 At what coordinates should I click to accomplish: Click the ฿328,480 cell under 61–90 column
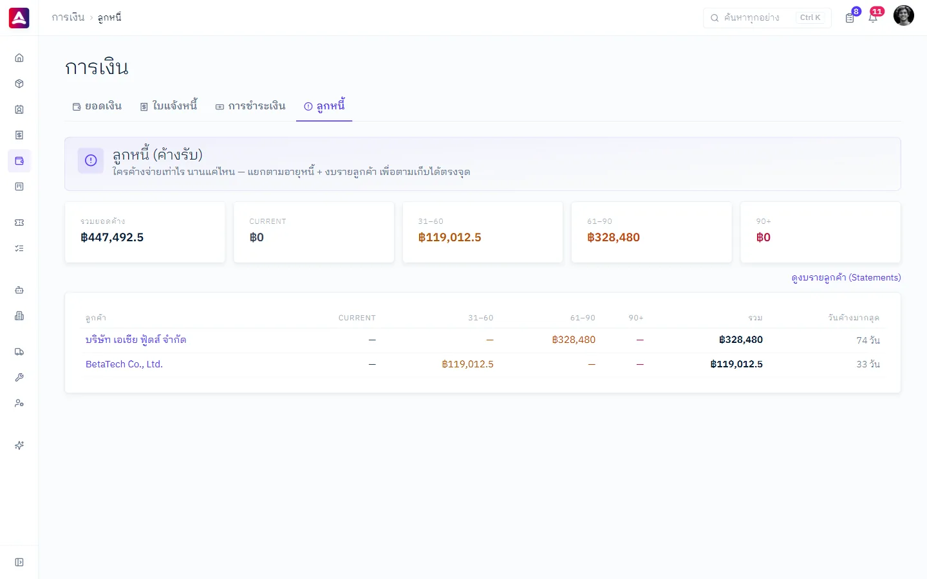(x=574, y=340)
